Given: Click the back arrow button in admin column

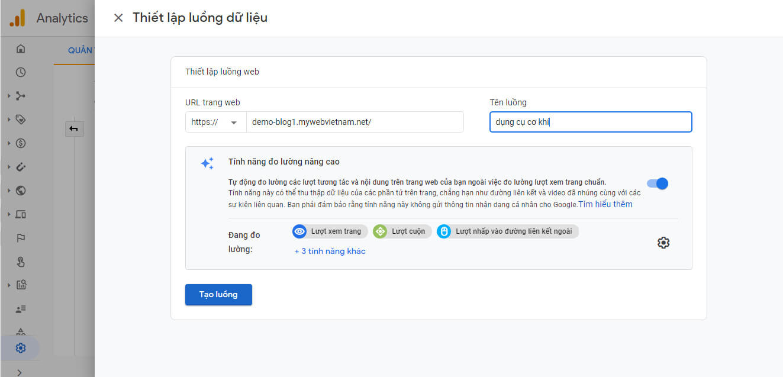Looking at the screenshot, I should tap(74, 128).
